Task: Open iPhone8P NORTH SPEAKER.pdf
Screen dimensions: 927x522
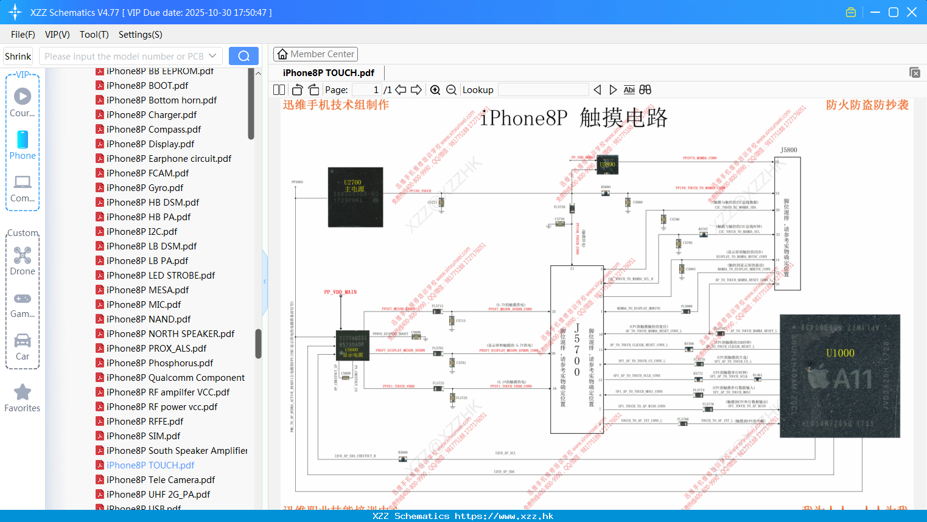Action: tap(170, 334)
